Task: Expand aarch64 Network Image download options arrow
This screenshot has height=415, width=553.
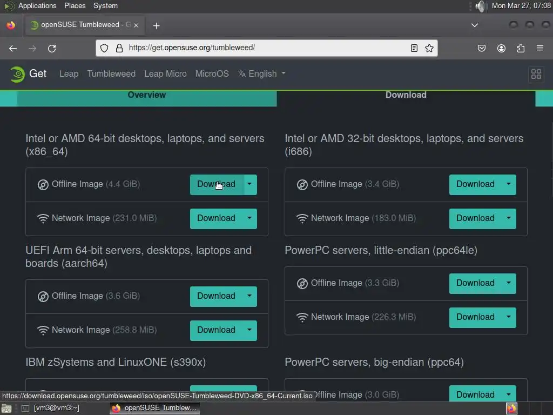Action: click(x=249, y=330)
